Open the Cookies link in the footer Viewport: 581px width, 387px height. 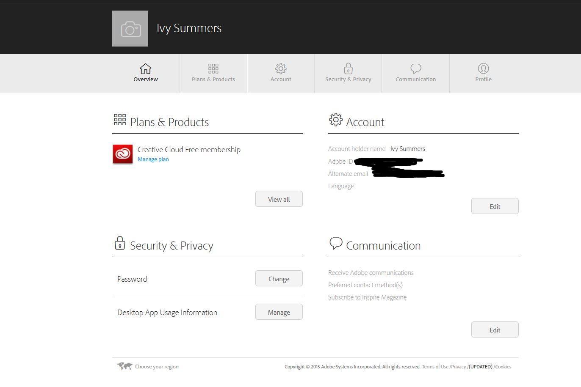(x=504, y=367)
